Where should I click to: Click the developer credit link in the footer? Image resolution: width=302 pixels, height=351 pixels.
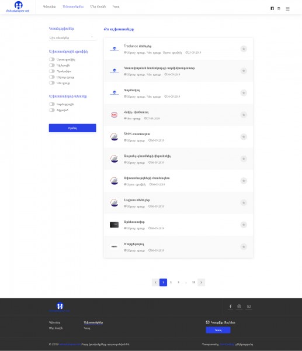227,344
